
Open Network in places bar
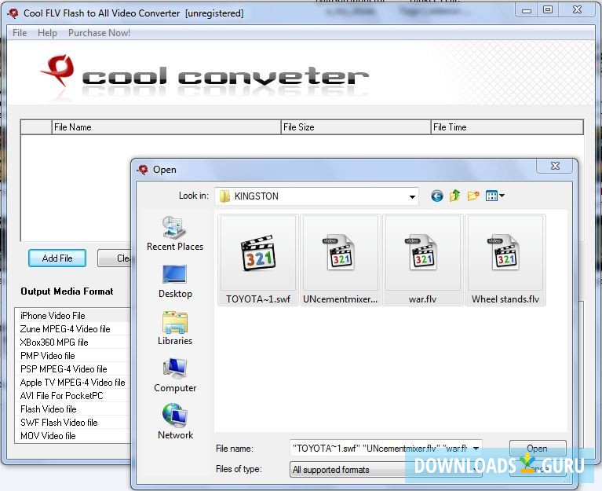(175, 423)
